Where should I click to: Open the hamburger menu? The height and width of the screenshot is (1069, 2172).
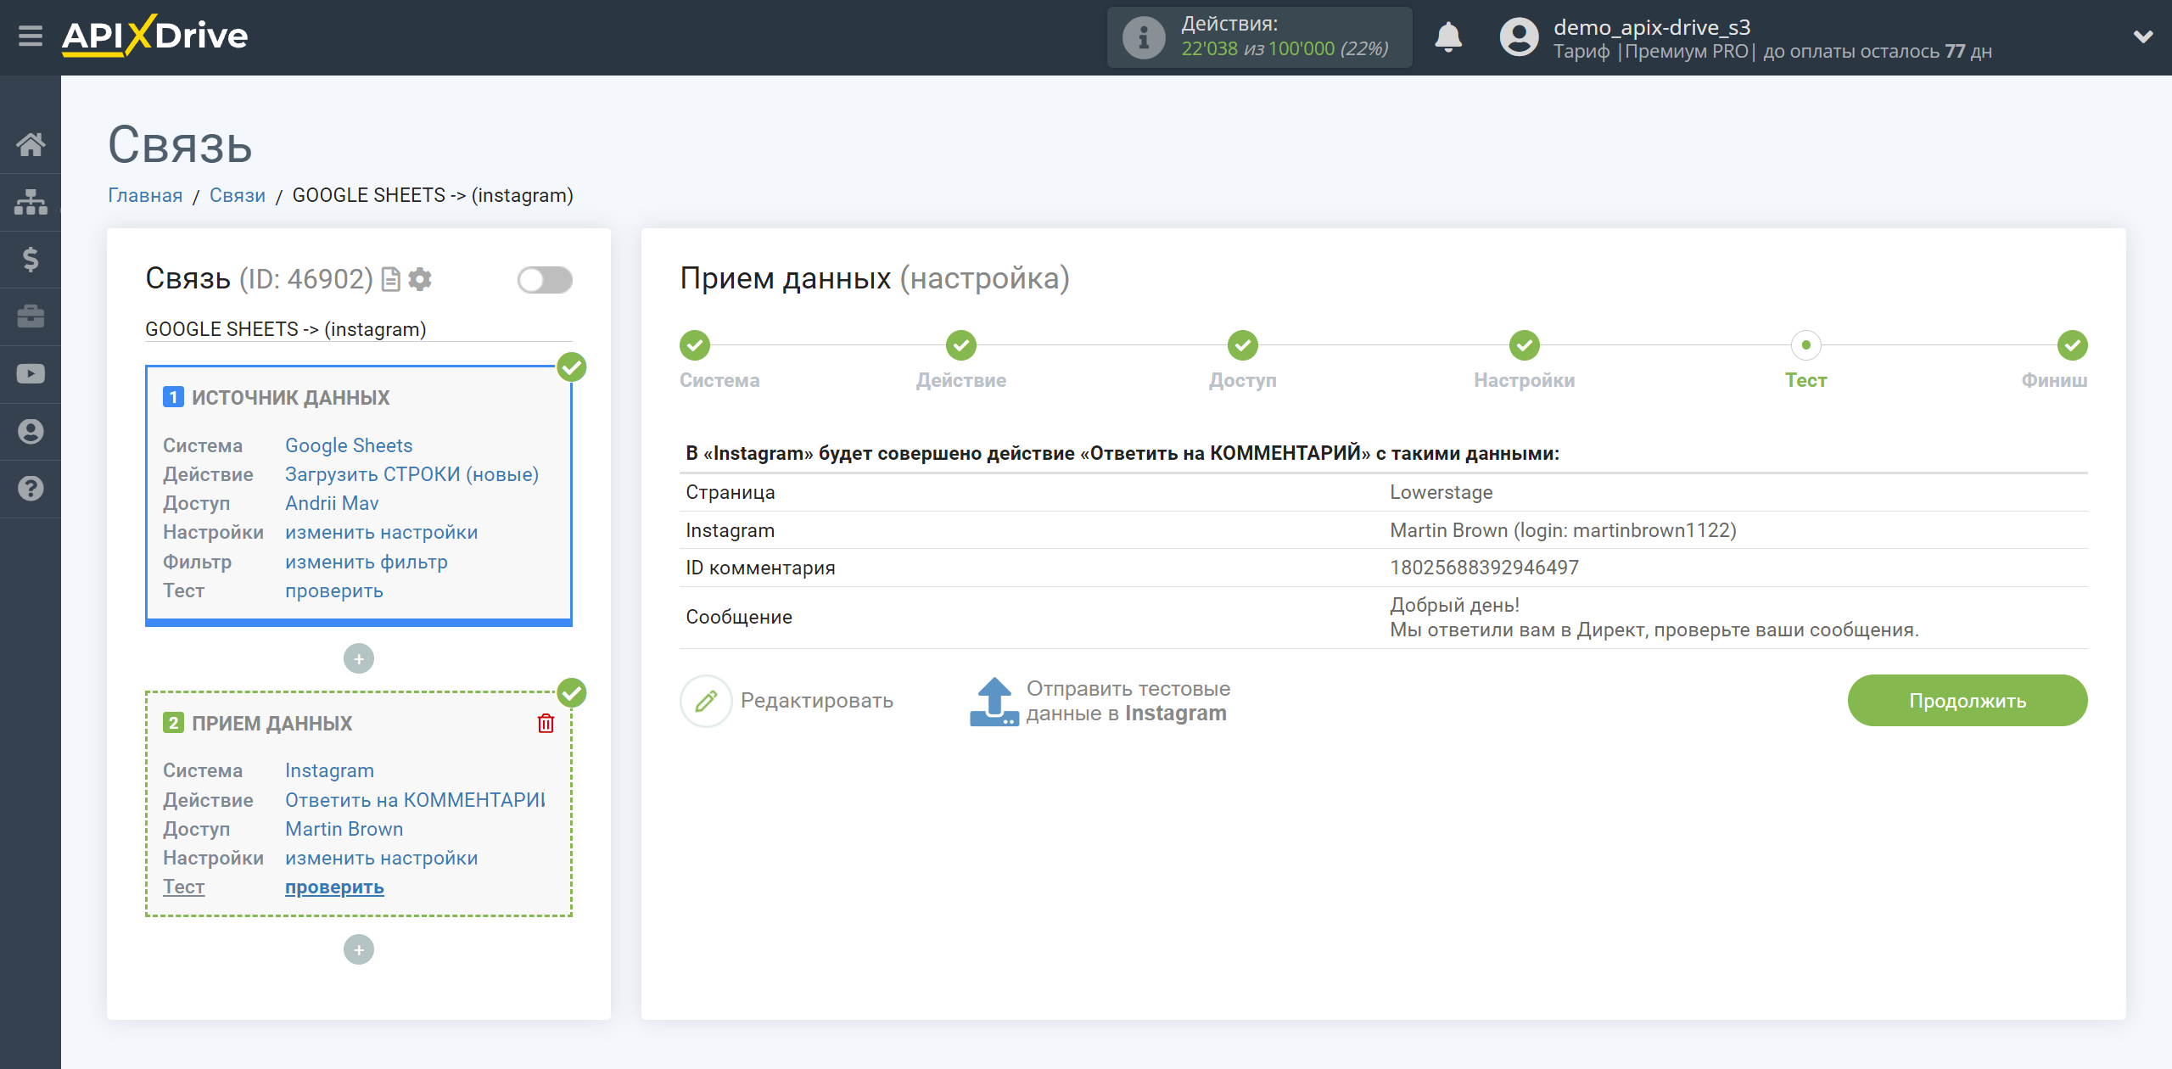coord(31,36)
